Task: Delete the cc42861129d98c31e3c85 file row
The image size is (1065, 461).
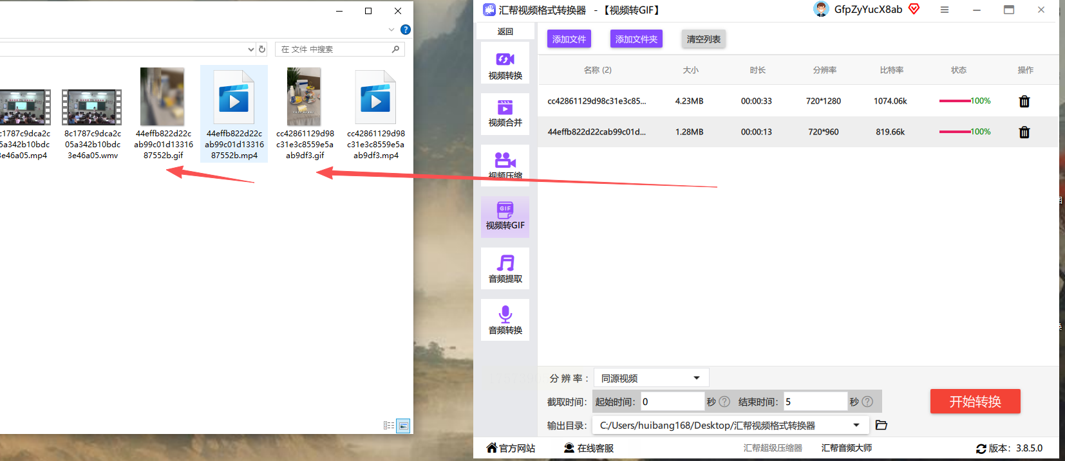Action: tap(1024, 102)
